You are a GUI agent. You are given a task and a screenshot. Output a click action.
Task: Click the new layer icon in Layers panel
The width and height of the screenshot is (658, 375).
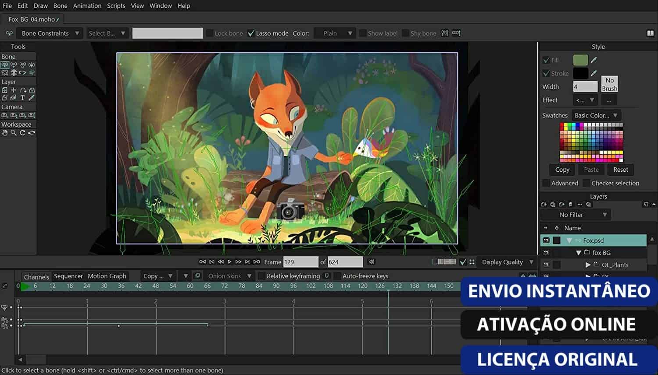[x=544, y=205]
